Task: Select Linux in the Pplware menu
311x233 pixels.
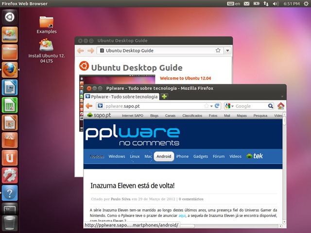Action: pos(135,156)
